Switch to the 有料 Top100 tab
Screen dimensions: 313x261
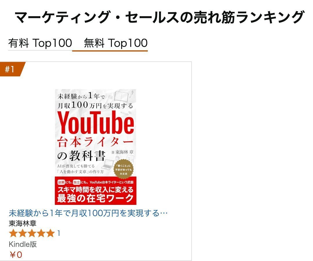click(x=40, y=43)
